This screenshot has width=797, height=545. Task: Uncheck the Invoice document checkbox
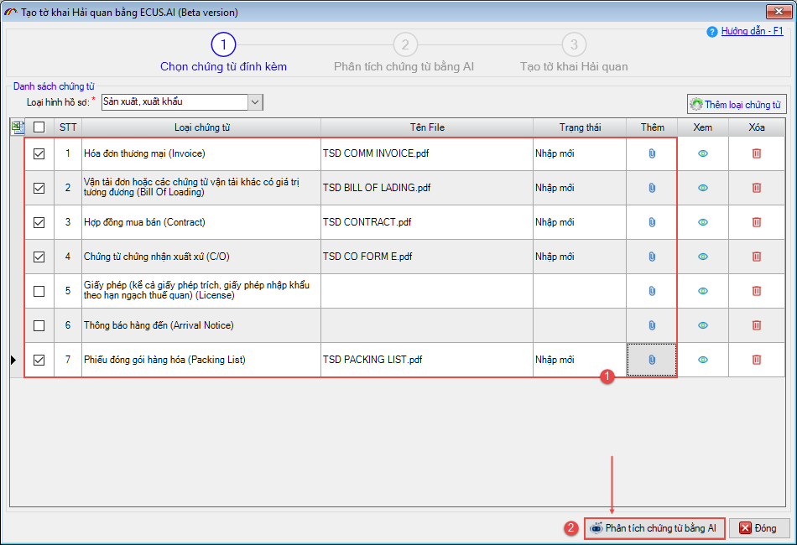pos(39,154)
